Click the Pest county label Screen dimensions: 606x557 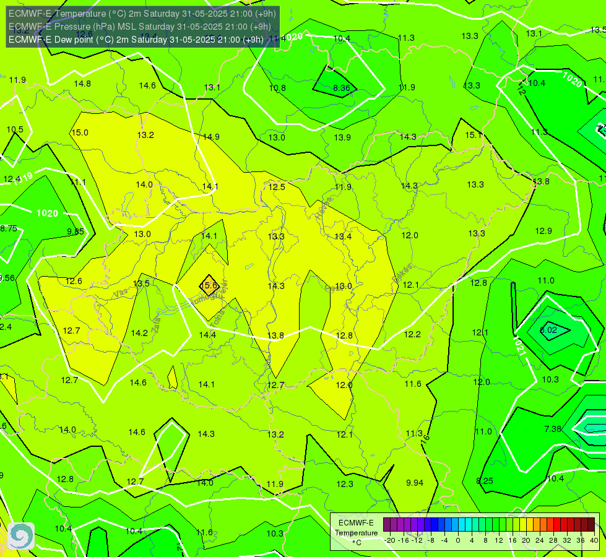point(334,288)
